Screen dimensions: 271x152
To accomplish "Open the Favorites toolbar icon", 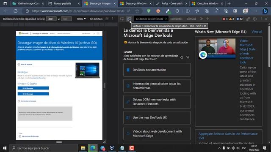I will click(x=197, y=11).
